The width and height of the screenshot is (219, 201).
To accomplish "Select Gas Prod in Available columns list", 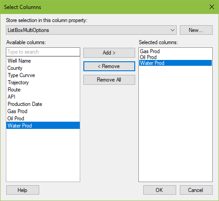I will pos(43,111).
